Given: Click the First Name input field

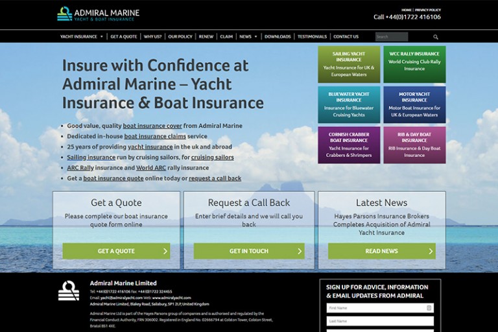Looking at the screenshot, I should tap(380, 308).
